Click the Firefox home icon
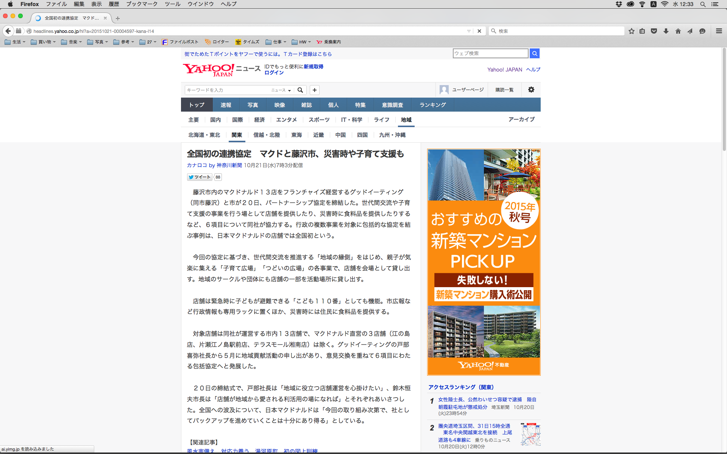 [678, 31]
